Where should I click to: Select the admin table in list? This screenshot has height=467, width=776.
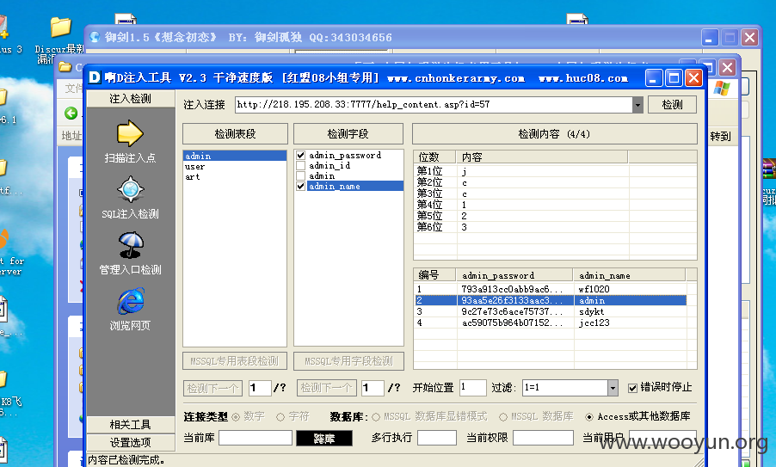[x=235, y=156]
